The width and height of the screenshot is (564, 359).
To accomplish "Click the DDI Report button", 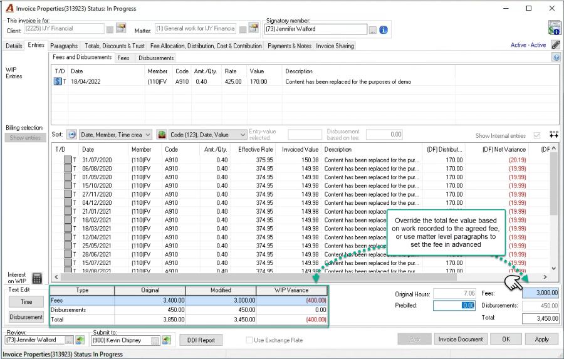I will click(x=201, y=340).
